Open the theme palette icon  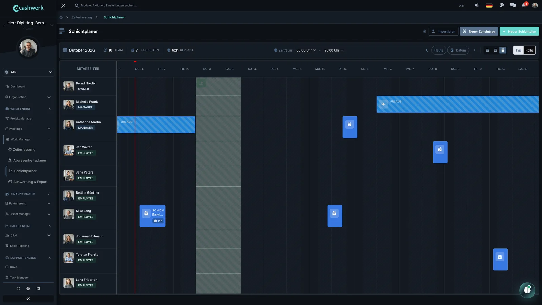[502, 5]
